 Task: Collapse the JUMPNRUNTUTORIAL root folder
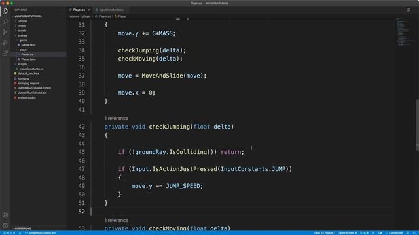pyautogui.click(x=28, y=16)
